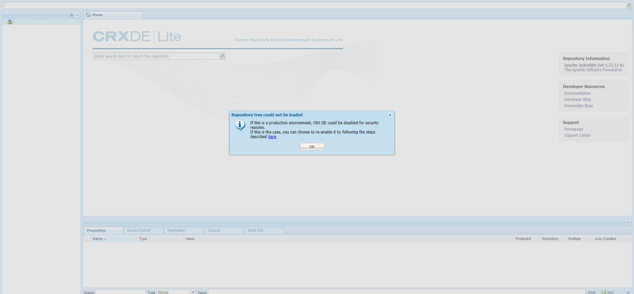Image resolution: width=634 pixels, height=294 pixels.
Task: Switch to the Console tab
Action: (x=224, y=230)
